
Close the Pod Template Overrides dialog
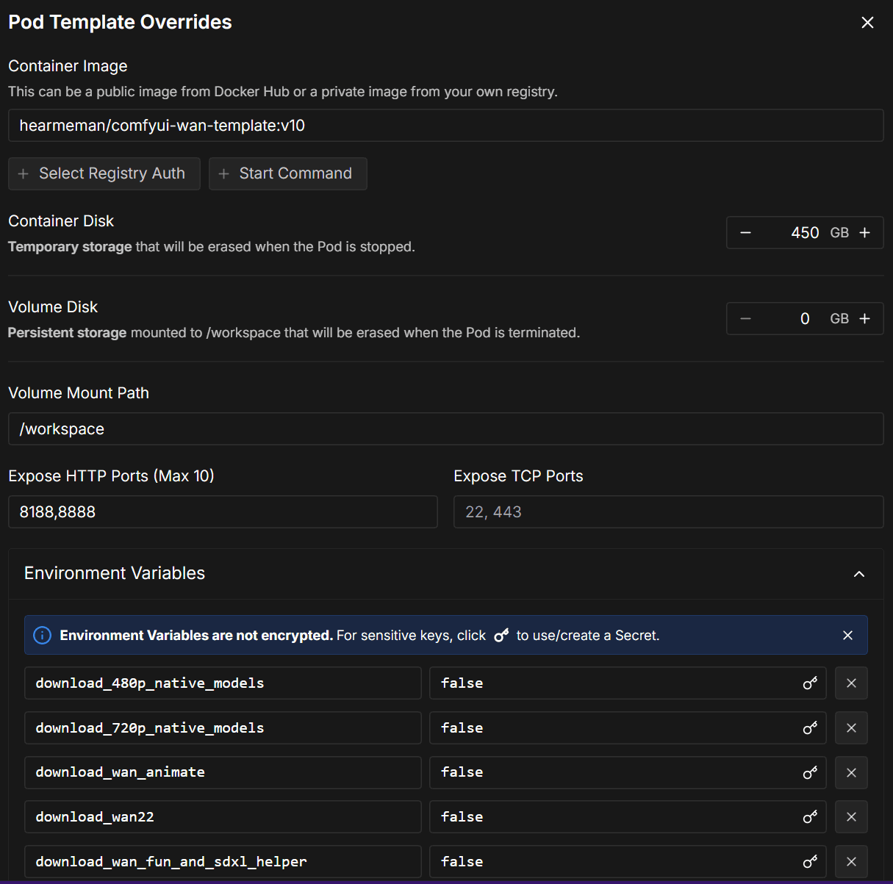coord(867,23)
